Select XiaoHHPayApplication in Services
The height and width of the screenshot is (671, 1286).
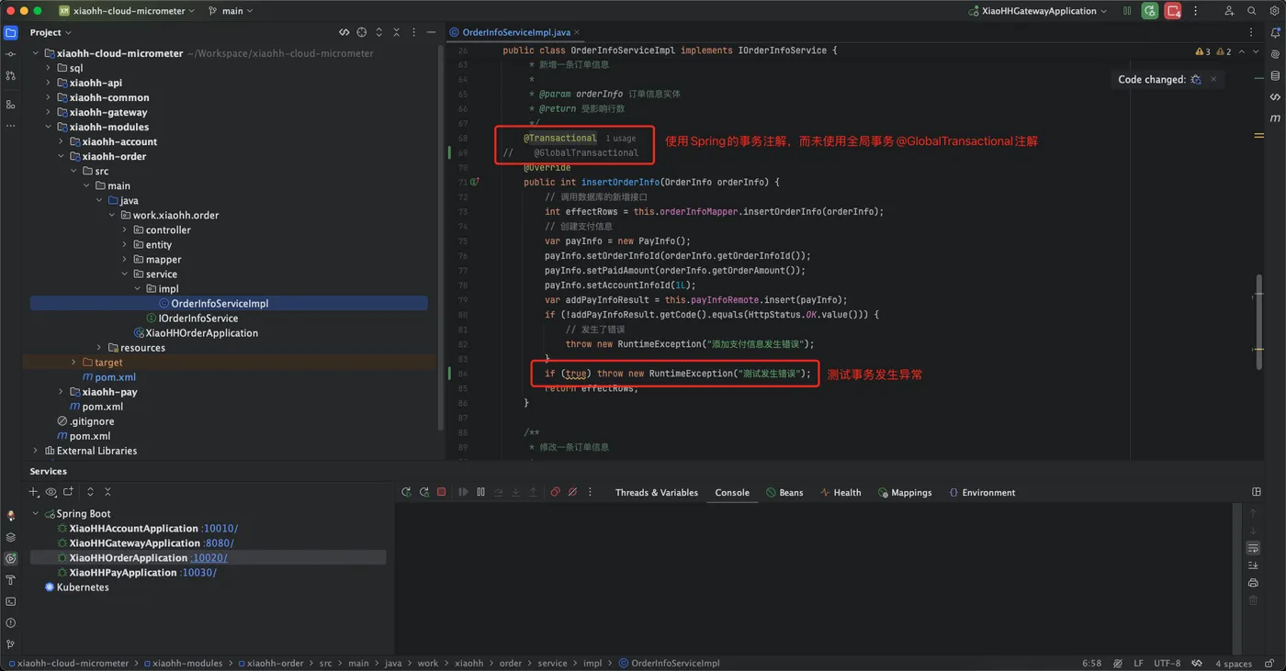[x=123, y=573]
